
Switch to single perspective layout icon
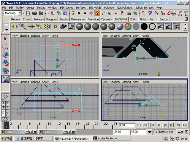pyautogui.click(x=5, y=97)
